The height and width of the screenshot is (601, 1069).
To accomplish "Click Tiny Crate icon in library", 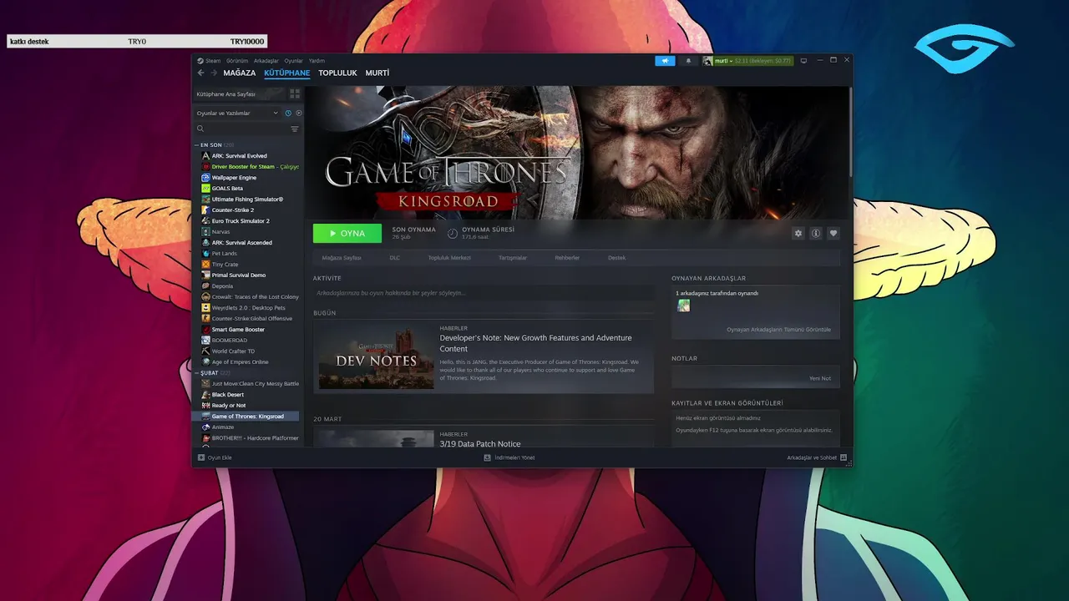I will tap(205, 265).
